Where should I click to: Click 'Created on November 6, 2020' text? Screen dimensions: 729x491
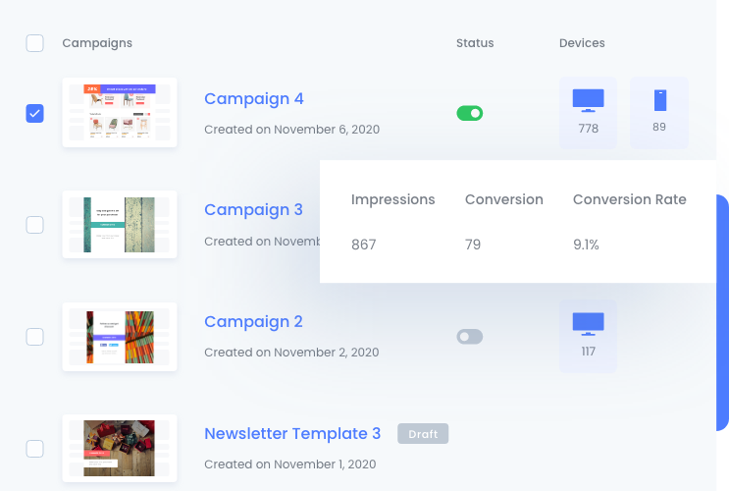(292, 130)
